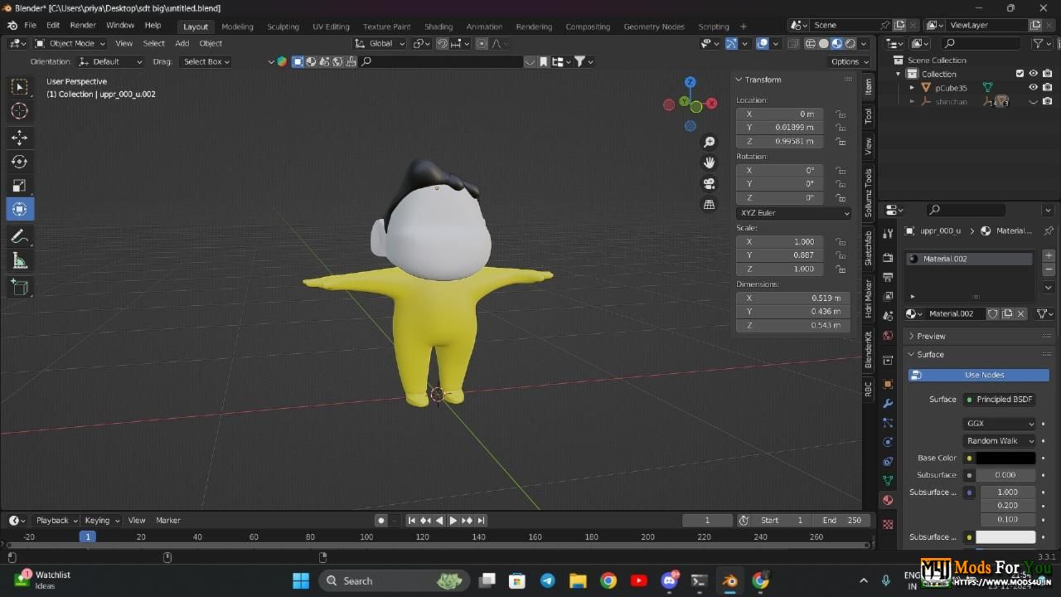This screenshot has width=1061, height=597.
Task: Select the Cursor tool in toolbar
Action: tap(20, 111)
